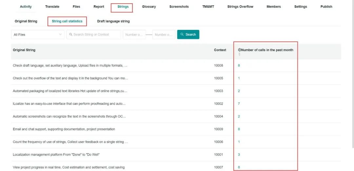
Task: Select the String call statistics tab
Action: 67,21
